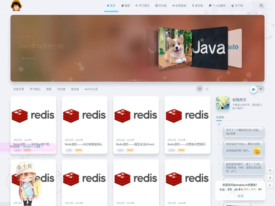Switch to list view of articles

tap(207, 89)
